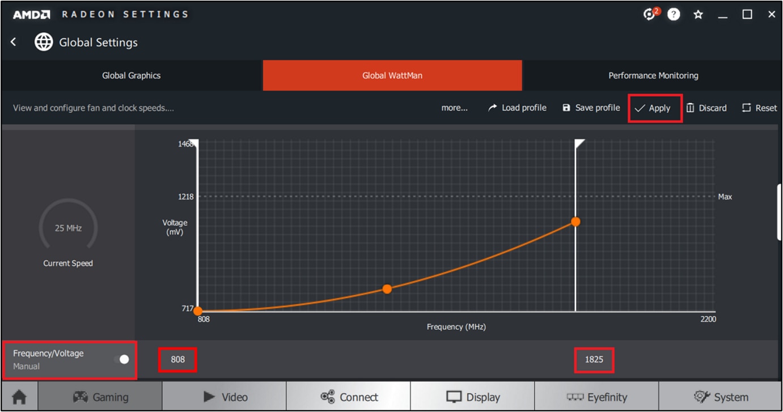The height and width of the screenshot is (412, 783).
Task: Open the Display section
Action: pos(472,397)
